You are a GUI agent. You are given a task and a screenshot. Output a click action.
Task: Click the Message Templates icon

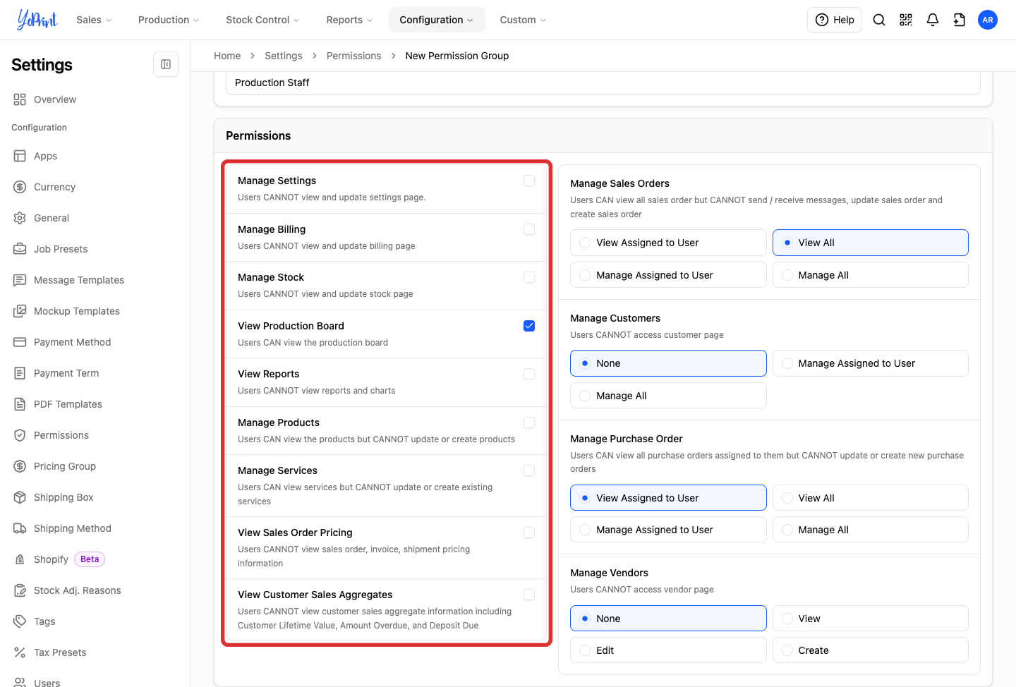coord(20,280)
